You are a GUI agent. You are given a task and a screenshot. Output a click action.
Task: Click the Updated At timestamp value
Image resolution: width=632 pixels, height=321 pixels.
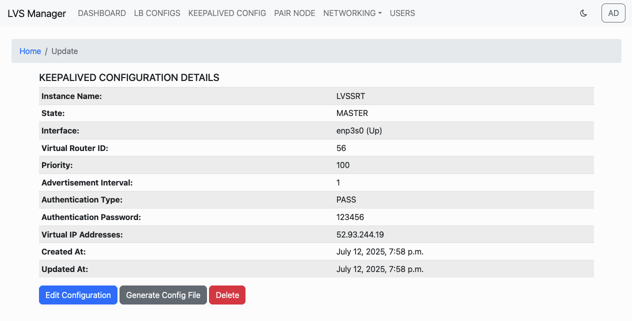pos(380,269)
